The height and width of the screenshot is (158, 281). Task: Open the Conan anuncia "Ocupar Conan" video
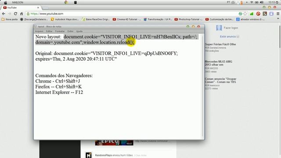[220, 80]
